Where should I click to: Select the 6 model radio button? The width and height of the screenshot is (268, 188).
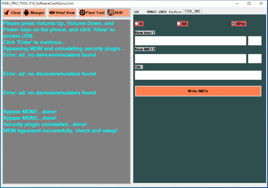click(x=136, y=24)
